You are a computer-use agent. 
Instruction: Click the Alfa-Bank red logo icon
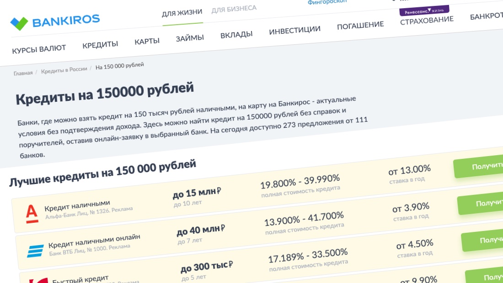click(32, 213)
